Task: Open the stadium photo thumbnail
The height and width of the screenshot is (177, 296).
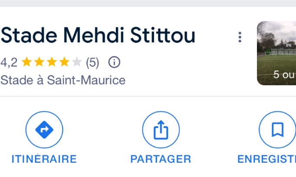Action: 276,48
